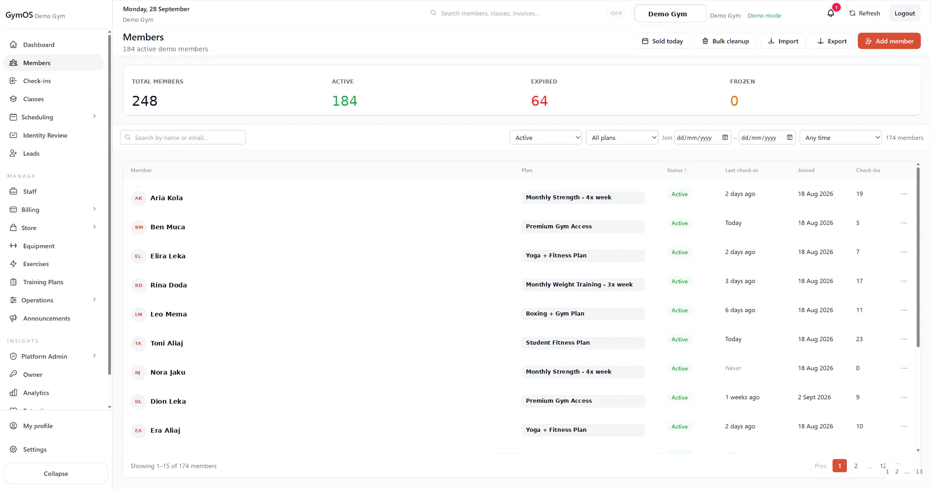This screenshot has width=931, height=489.
Task: Click the Export button
Action: click(x=832, y=41)
